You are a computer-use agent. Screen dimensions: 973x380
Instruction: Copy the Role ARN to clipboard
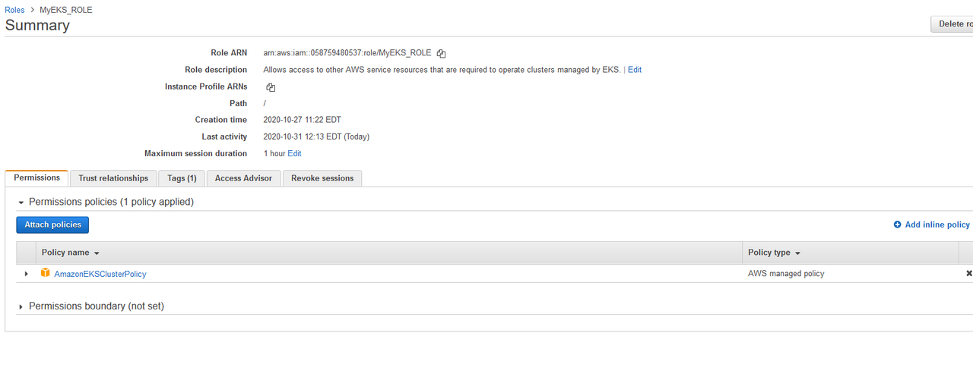pyautogui.click(x=441, y=53)
